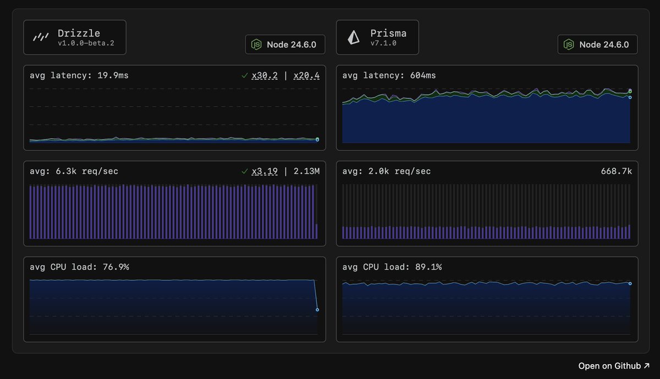Click the v7.1.0 version text

pos(383,43)
